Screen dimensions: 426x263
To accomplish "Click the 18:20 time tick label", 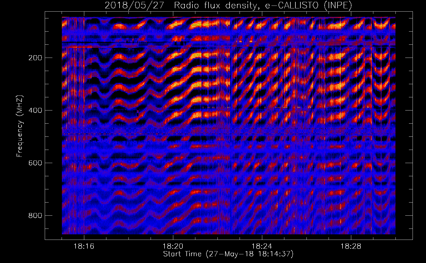I will [173, 246].
